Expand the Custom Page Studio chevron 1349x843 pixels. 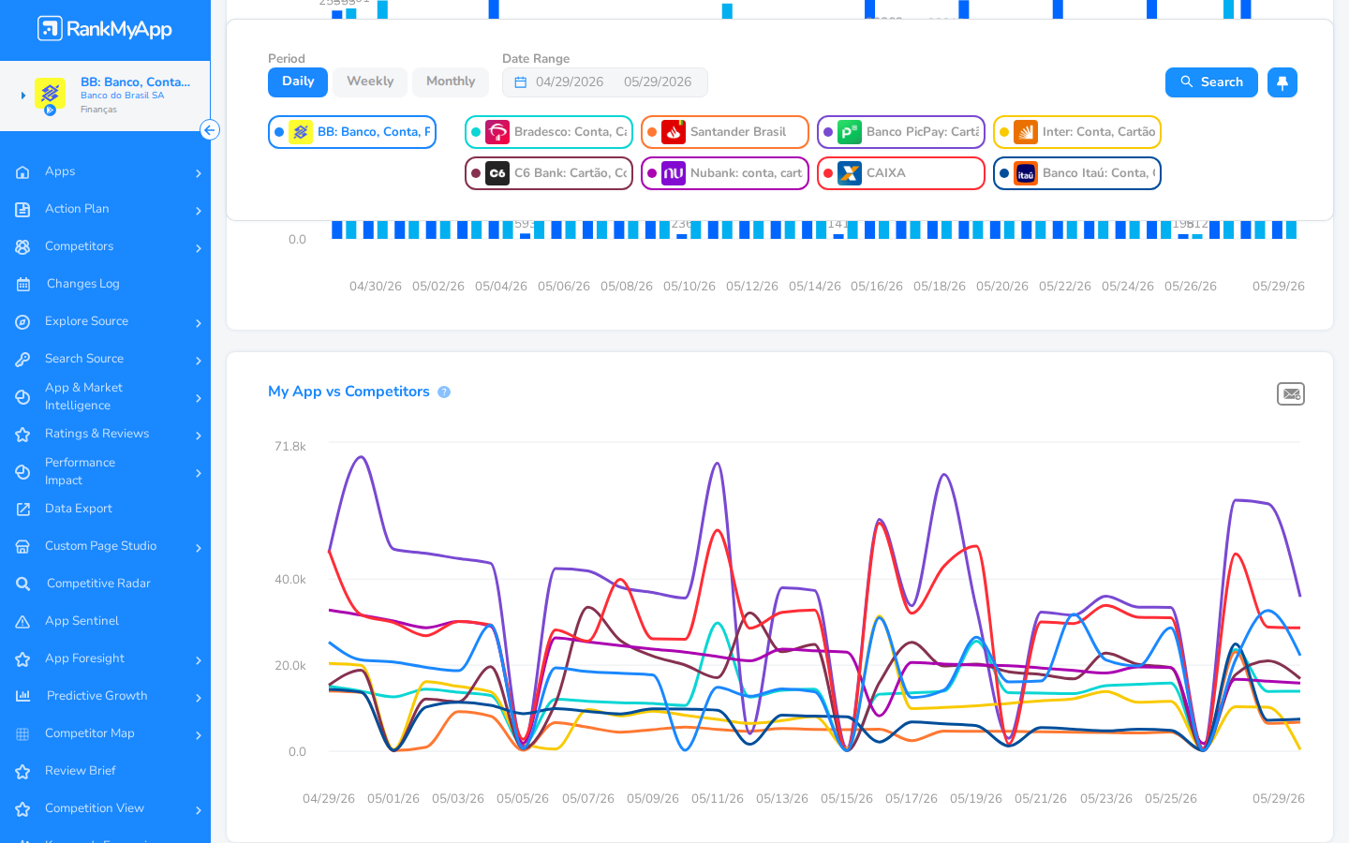pyautogui.click(x=199, y=548)
